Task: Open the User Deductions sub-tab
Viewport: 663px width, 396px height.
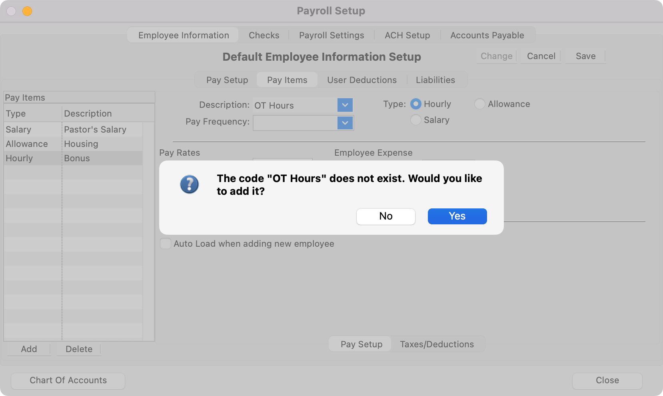Action: 361,80
